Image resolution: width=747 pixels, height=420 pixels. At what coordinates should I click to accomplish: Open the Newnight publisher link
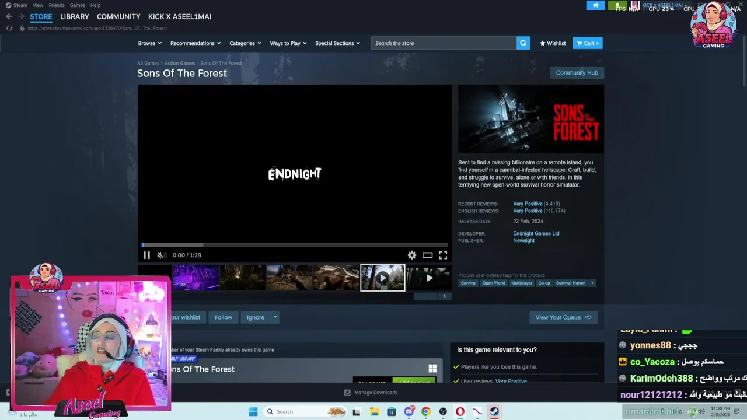(523, 240)
